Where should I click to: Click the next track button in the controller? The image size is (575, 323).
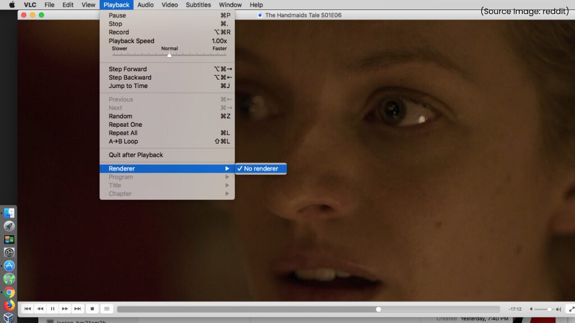[x=77, y=309]
